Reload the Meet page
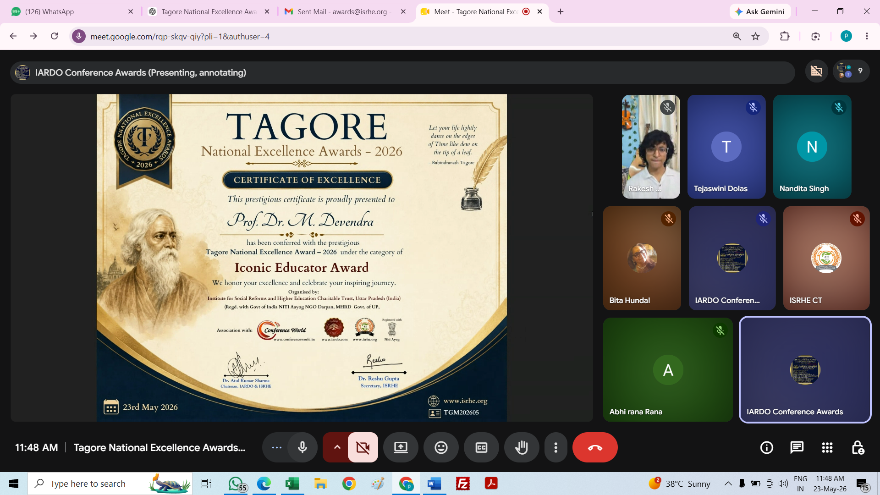 point(54,36)
